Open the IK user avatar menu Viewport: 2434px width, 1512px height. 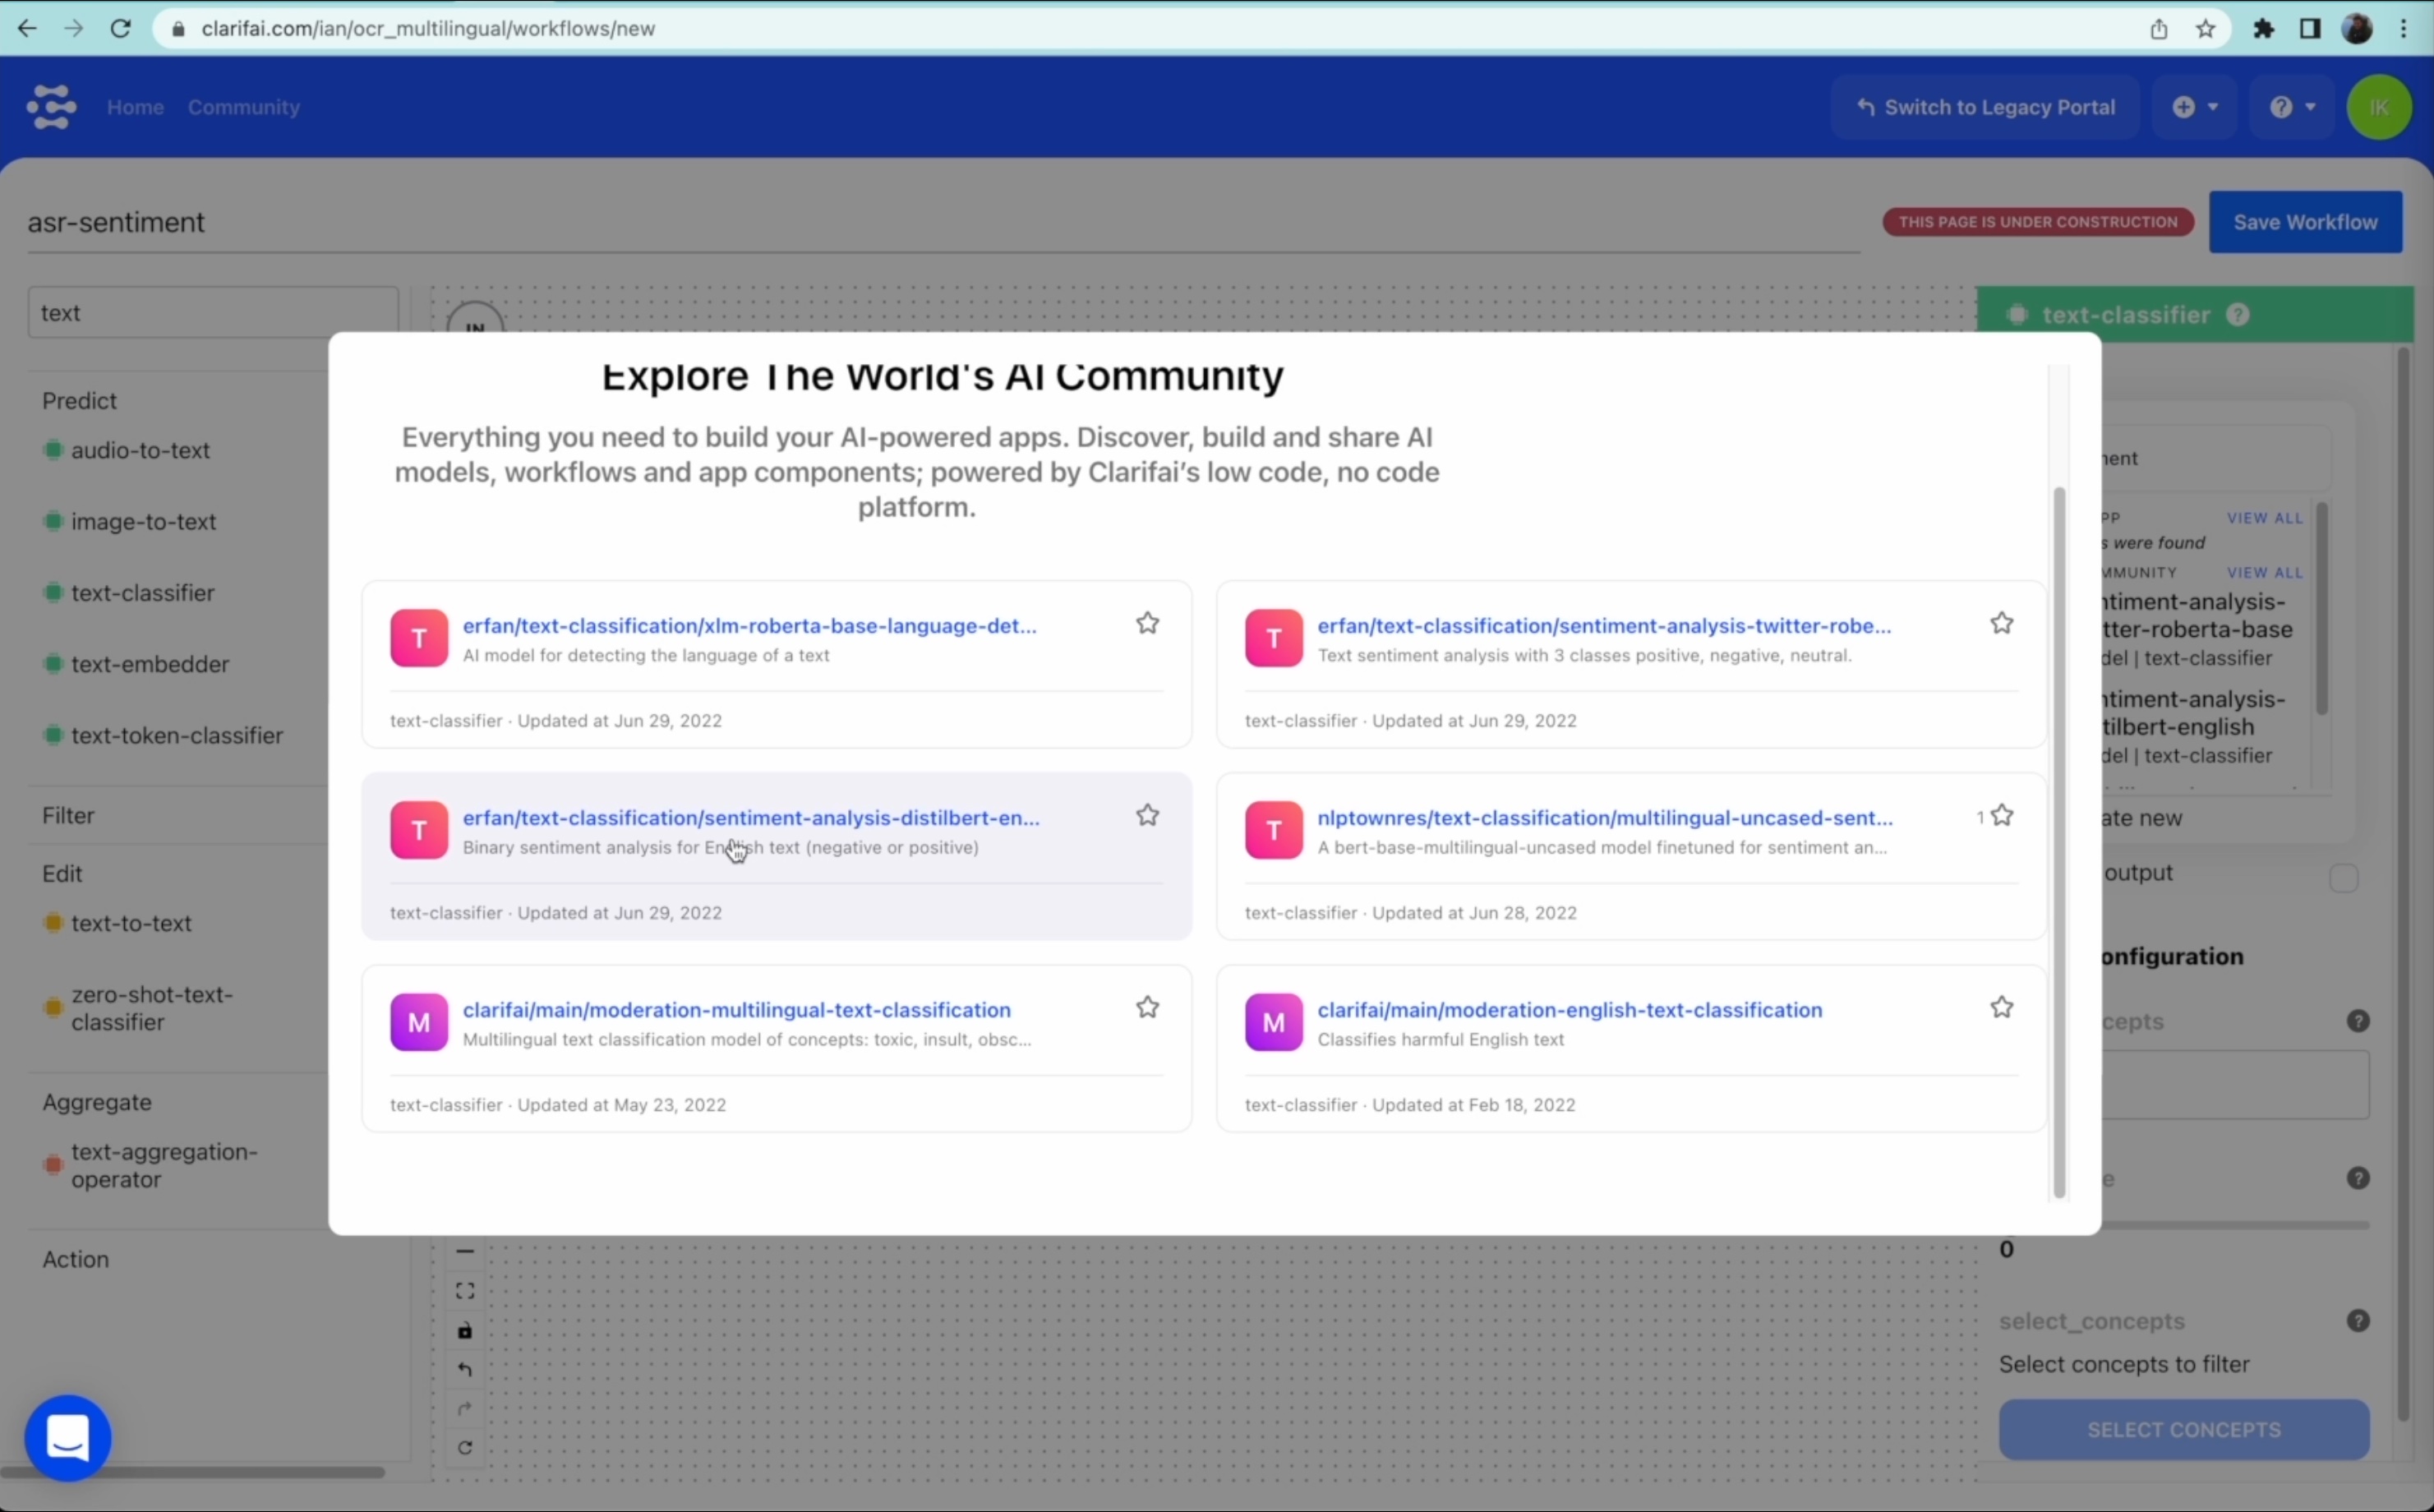tap(2378, 107)
